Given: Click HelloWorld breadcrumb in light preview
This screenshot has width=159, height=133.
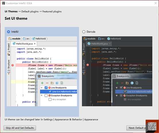Looking at the screenshot, I should click(39, 39).
